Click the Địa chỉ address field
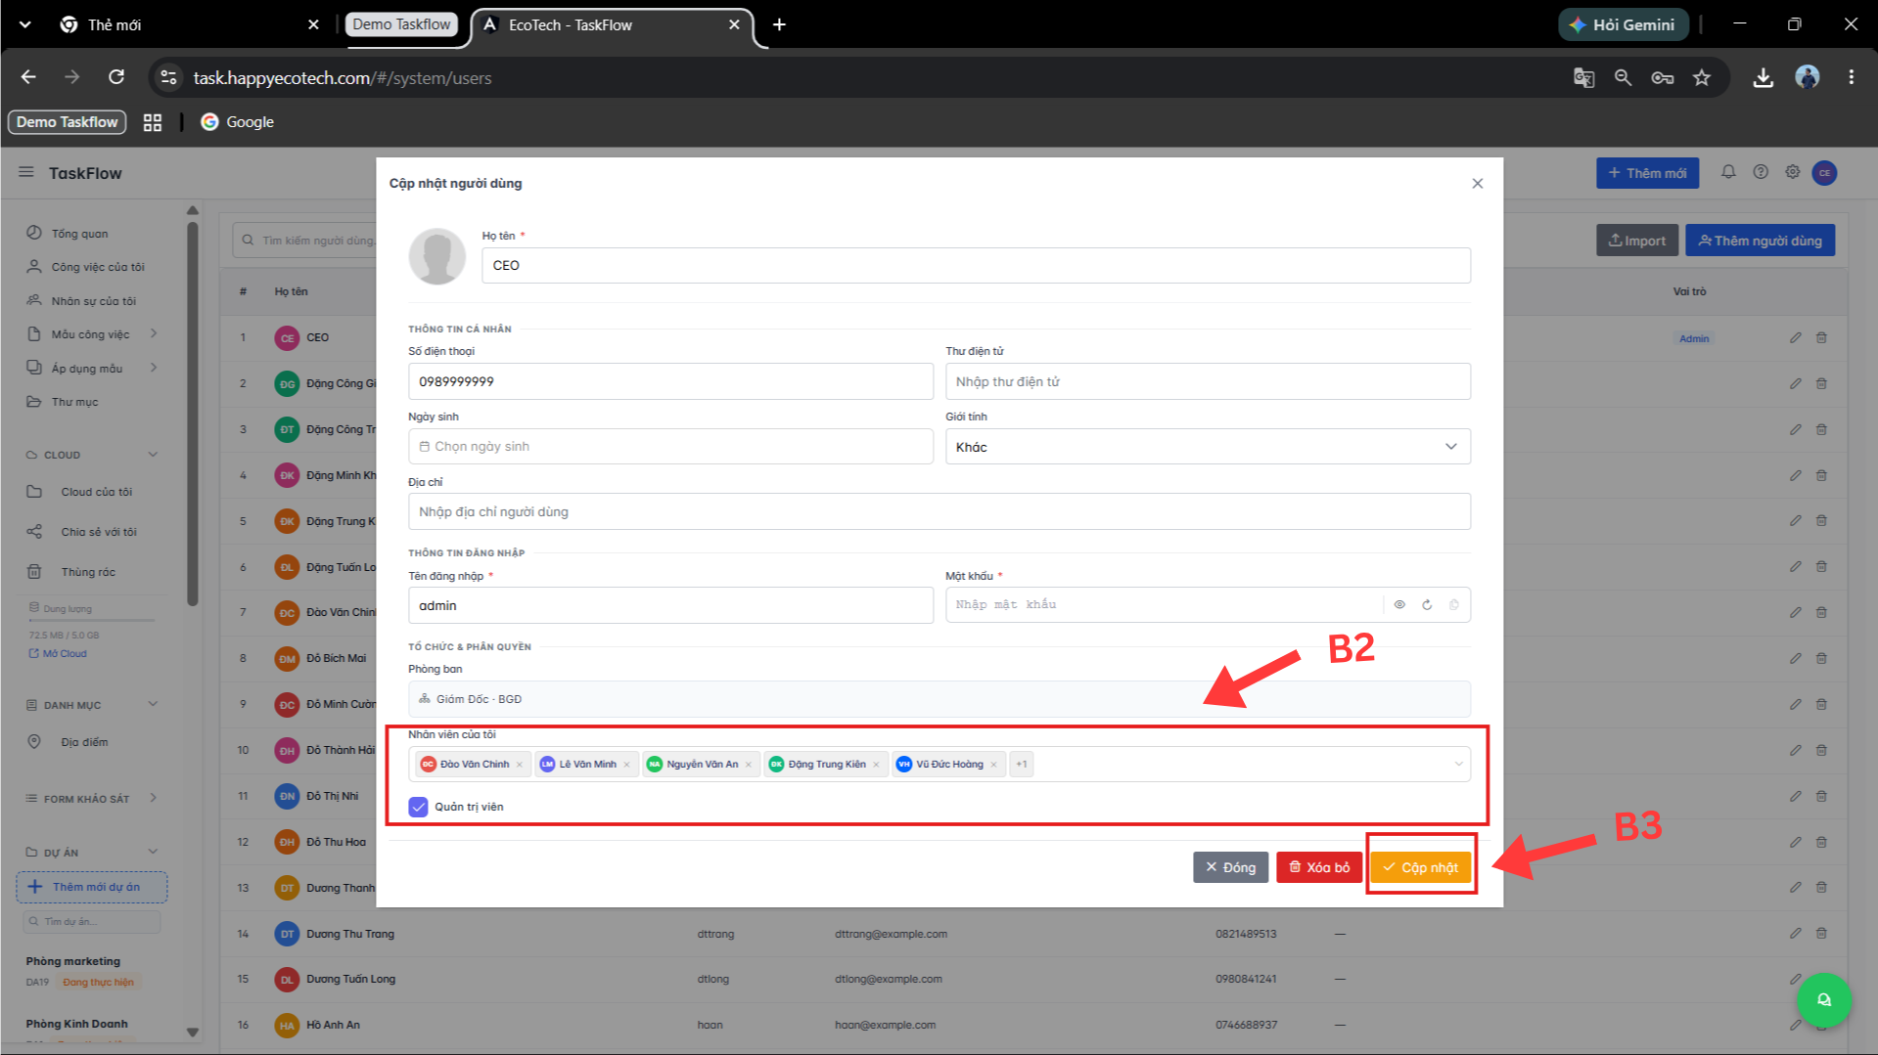 pyautogui.click(x=939, y=511)
